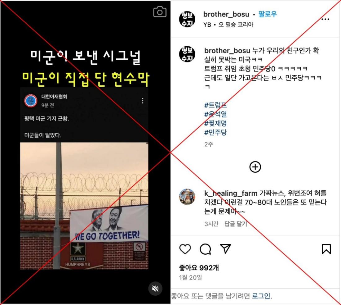Click the camera icon on the video
Image resolution: width=341 pixels, height=305 pixels.
coord(160,12)
